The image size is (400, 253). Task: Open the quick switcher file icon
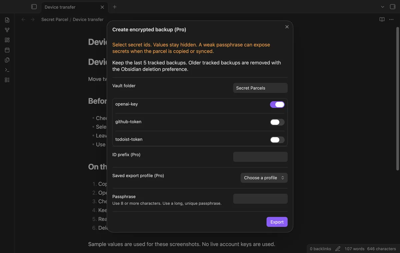pos(7,20)
